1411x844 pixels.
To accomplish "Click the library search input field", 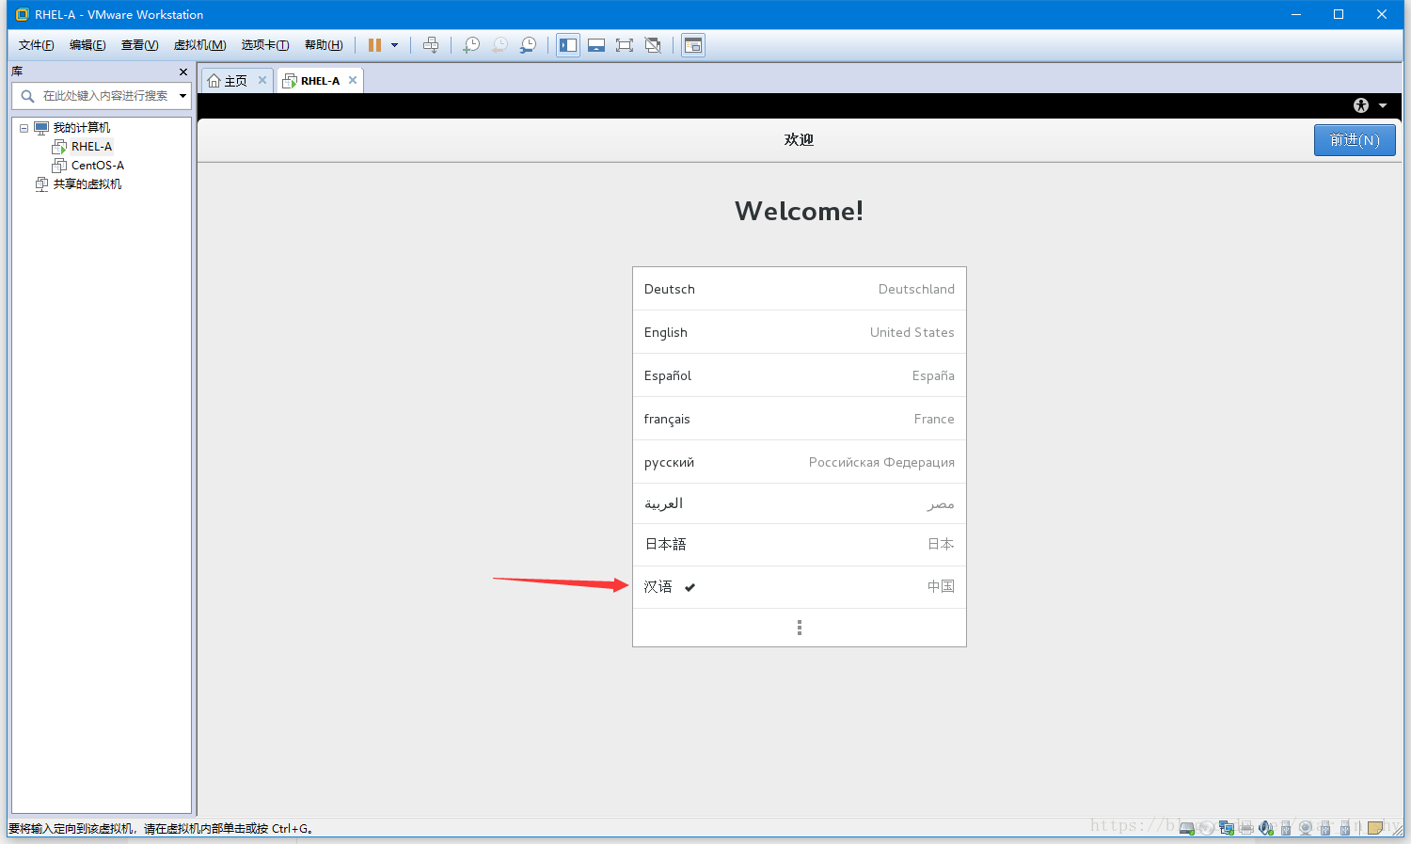I will 105,96.
